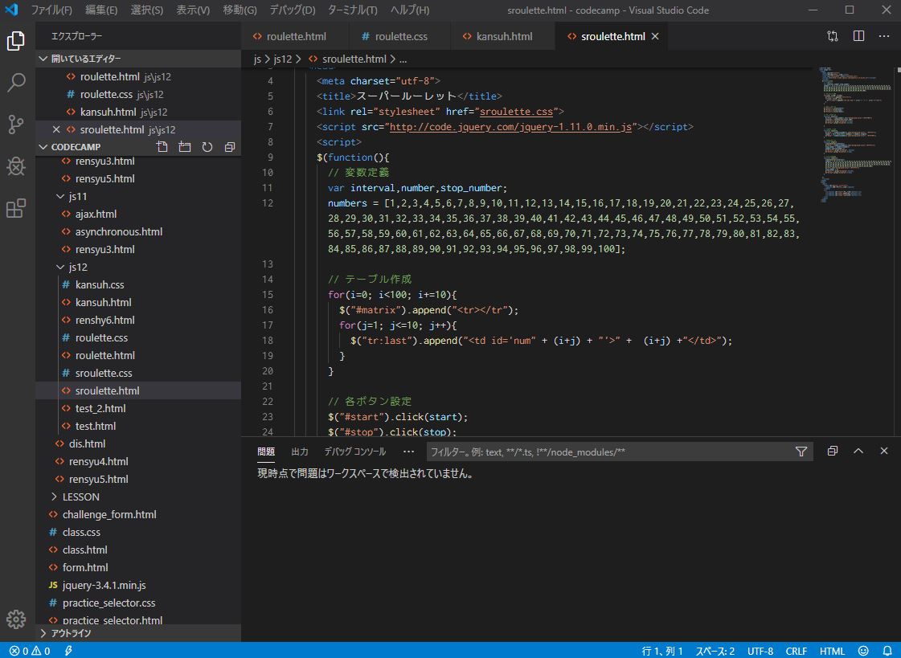Click the filter funnel icon in Problems panel

(x=801, y=452)
